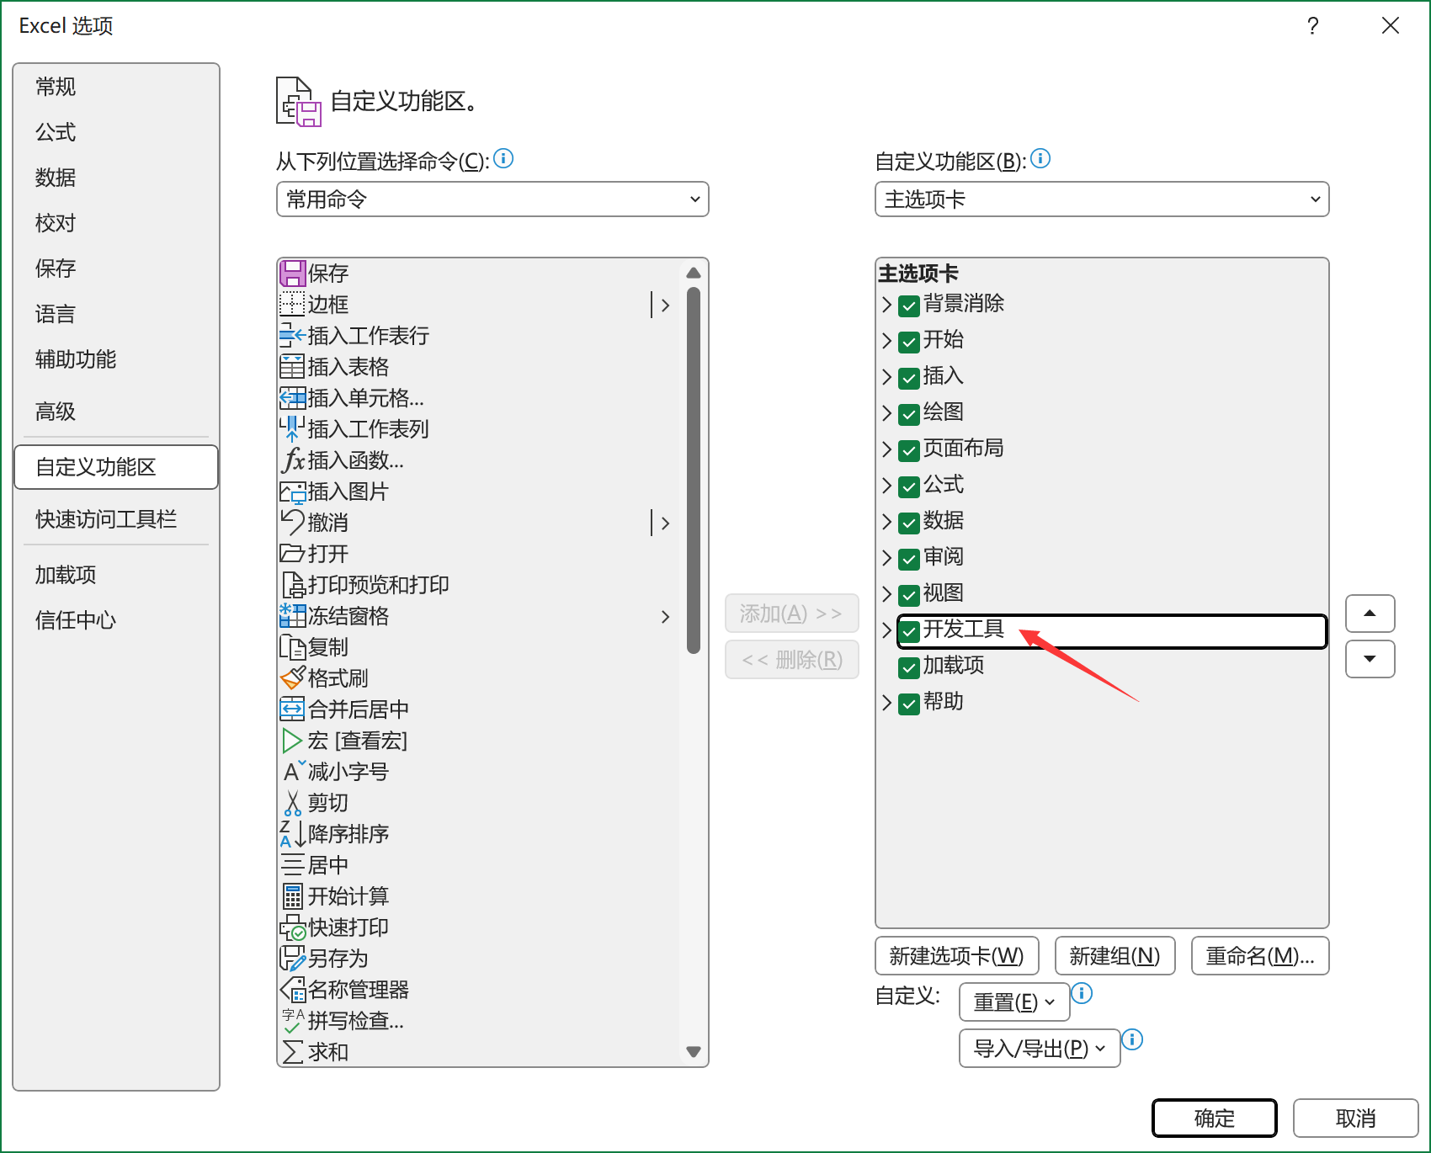Click the 求和 sigma icon
The height and width of the screenshot is (1153, 1431).
(292, 1052)
